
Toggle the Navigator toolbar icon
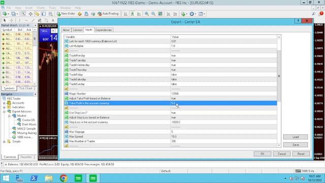click(x=37, y=14)
